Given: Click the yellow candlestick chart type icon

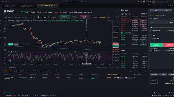Looking at the screenshot, I should click(38, 17).
